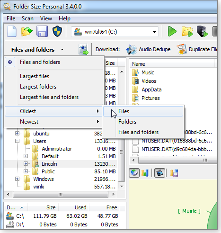
Task: Click the Videos folder icon
Action: pos(135,81)
